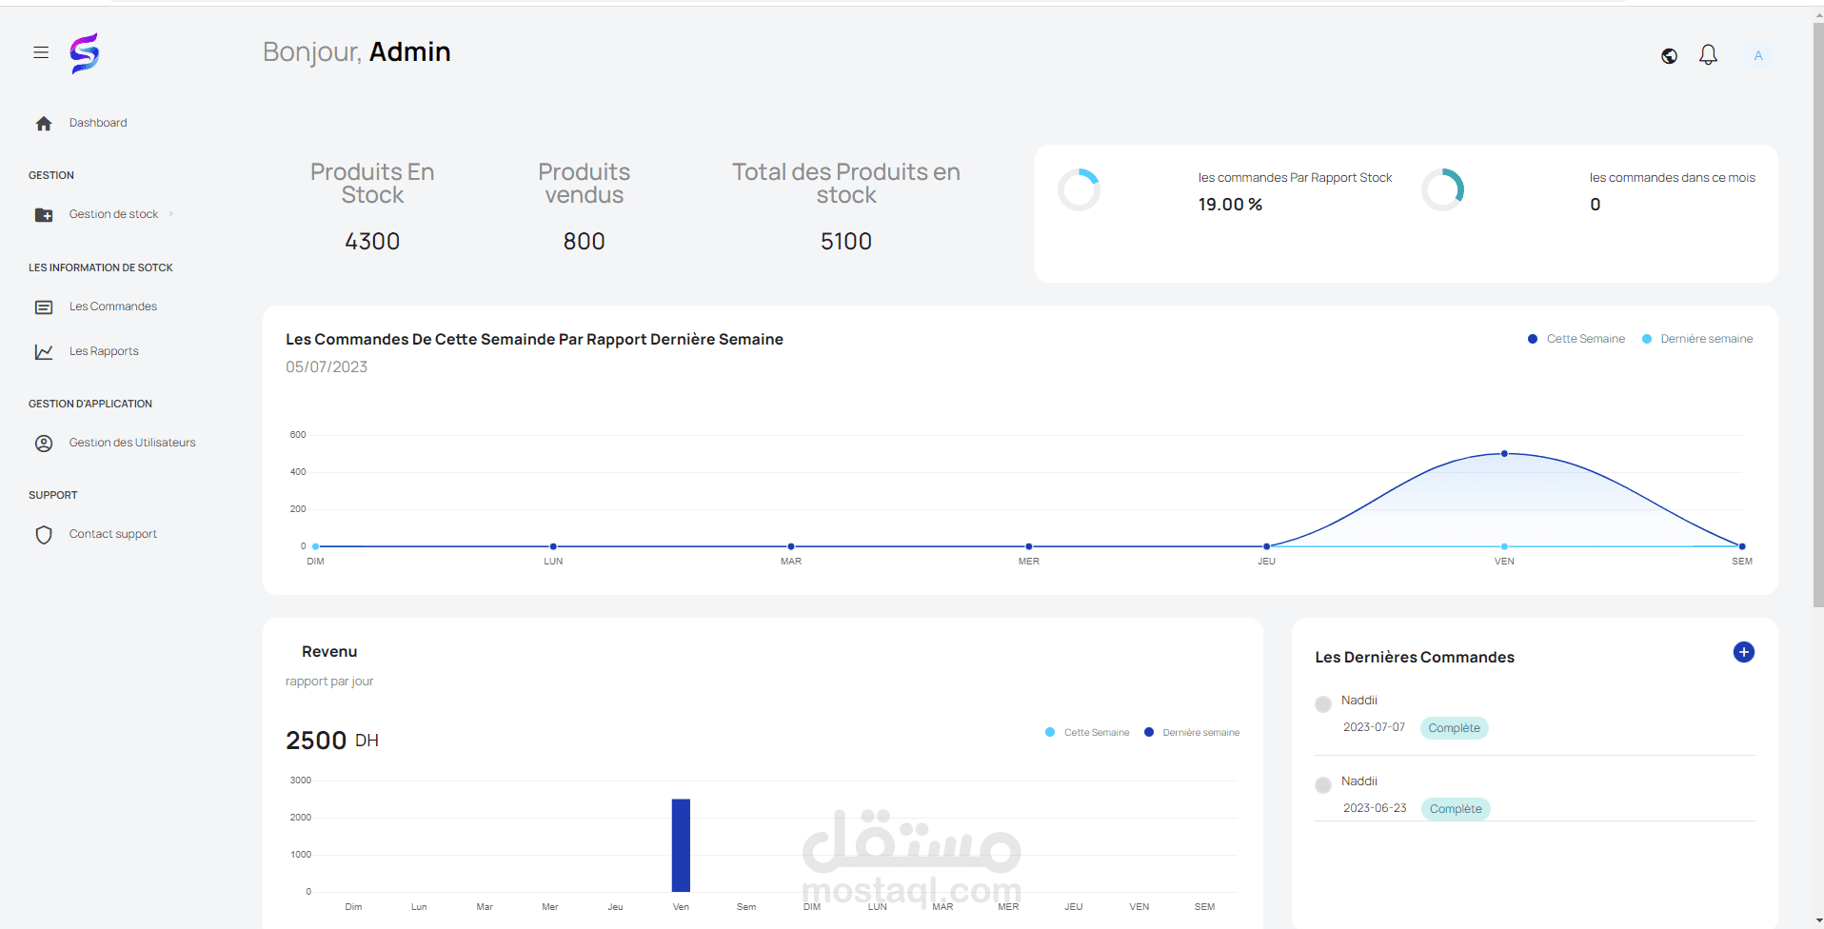The width and height of the screenshot is (1824, 929).
Task: Open Les Commandes from sidebar
Action: pyautogui.click(x=112, y=306)
